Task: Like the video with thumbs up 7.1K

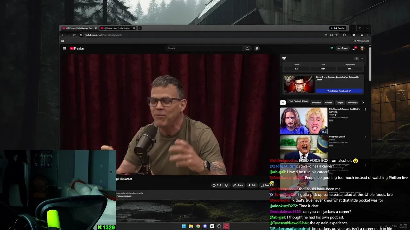Action: pyautogui.click(x=217, y=185)
